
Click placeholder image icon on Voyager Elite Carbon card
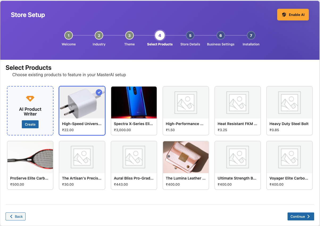coord(289,157)
